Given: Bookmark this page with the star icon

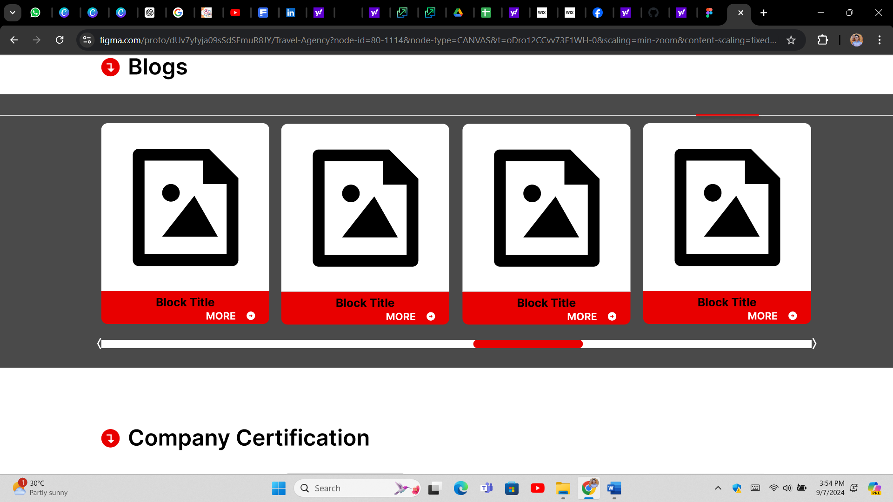Looking at the screenshot, I should pos(791,40).
